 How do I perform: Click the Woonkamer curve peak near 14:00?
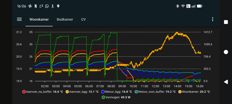point(177,33)
